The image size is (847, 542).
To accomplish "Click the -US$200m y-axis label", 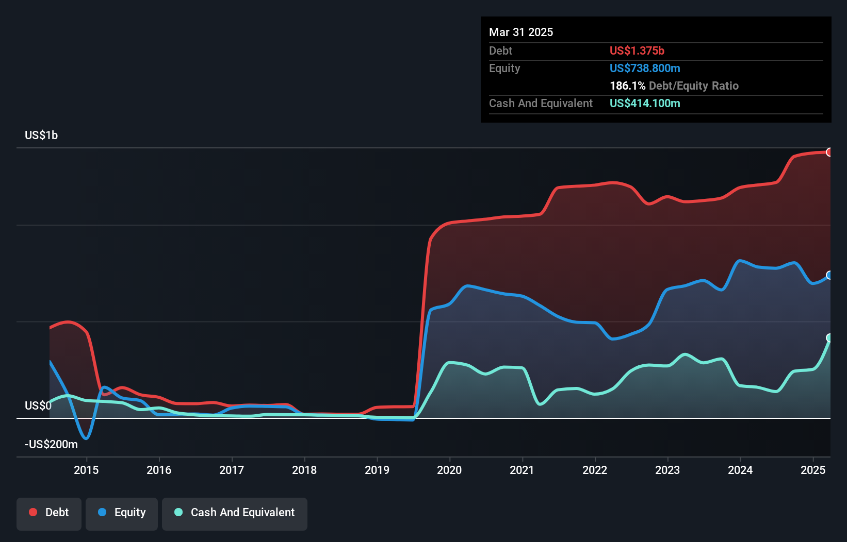I will point(51,444).
